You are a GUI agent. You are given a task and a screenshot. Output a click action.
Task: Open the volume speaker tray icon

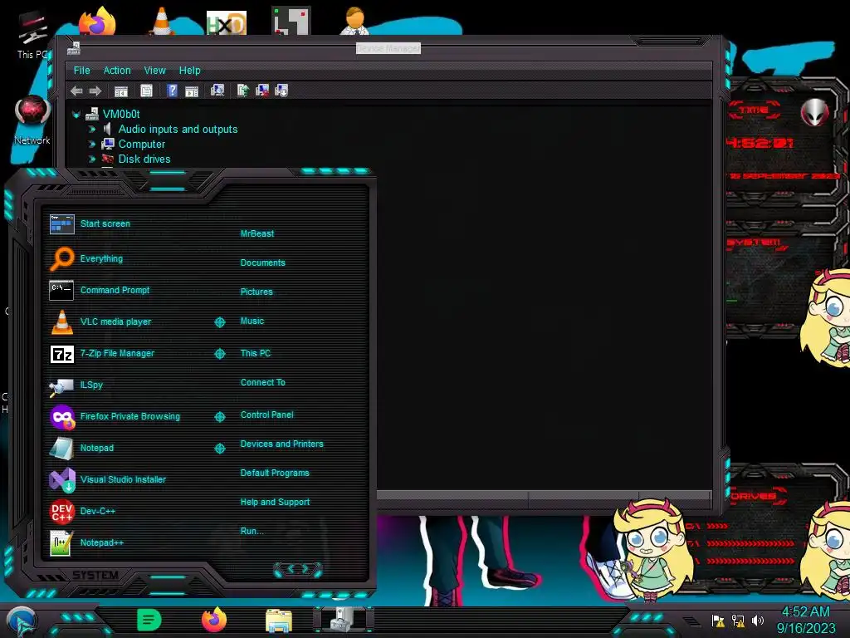758,620
